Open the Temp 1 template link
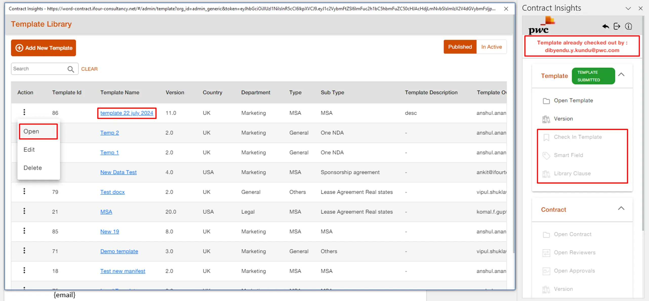 coord(110,152)
